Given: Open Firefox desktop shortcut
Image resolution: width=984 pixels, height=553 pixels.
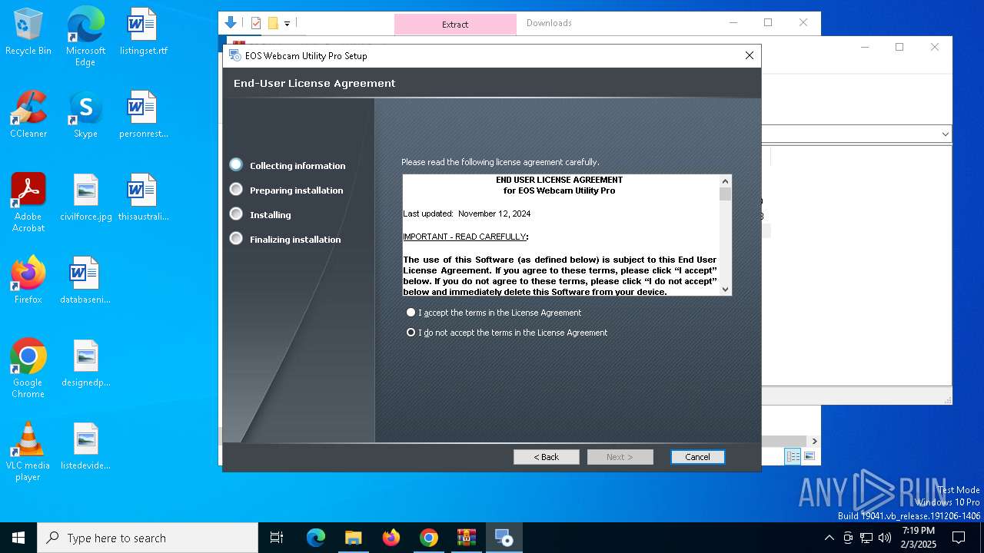Looking at the screenshot, I should tap(28, 280).
